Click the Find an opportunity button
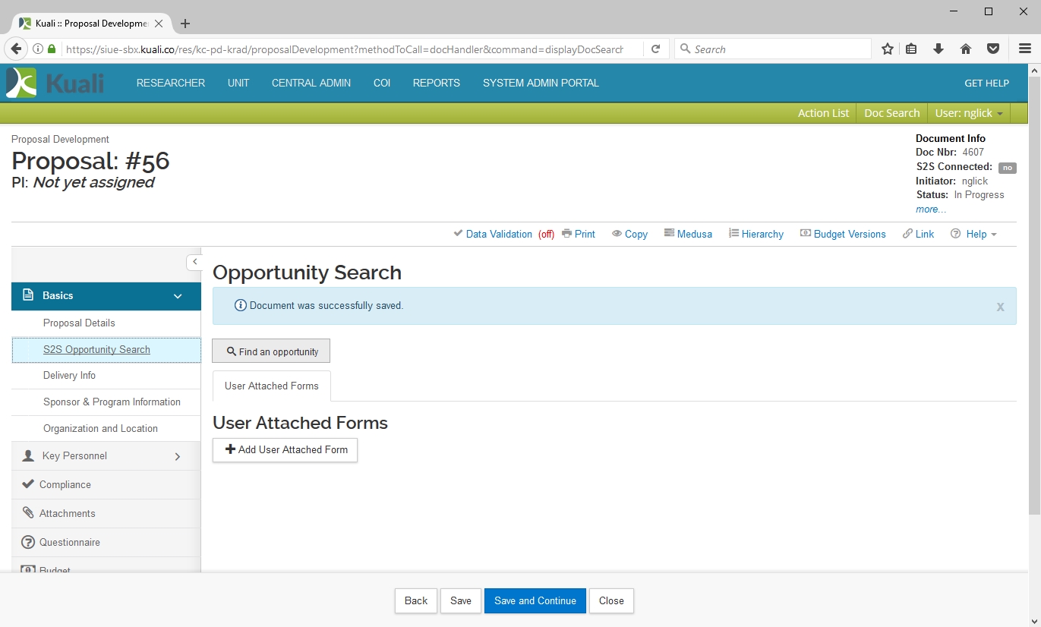 click(271, 351)
